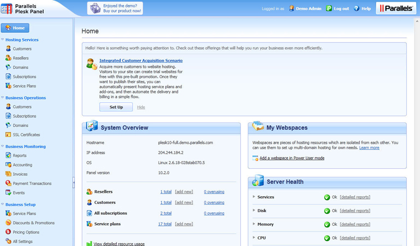Open detailed reports for CPU

tap(355, 238)
